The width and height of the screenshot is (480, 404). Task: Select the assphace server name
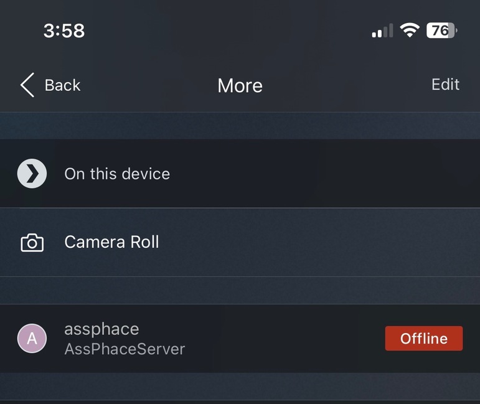pyautogui.click(x=101, y=329)
